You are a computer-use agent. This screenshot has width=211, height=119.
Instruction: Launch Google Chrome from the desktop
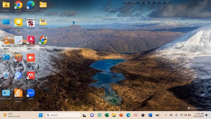[18, 8]
